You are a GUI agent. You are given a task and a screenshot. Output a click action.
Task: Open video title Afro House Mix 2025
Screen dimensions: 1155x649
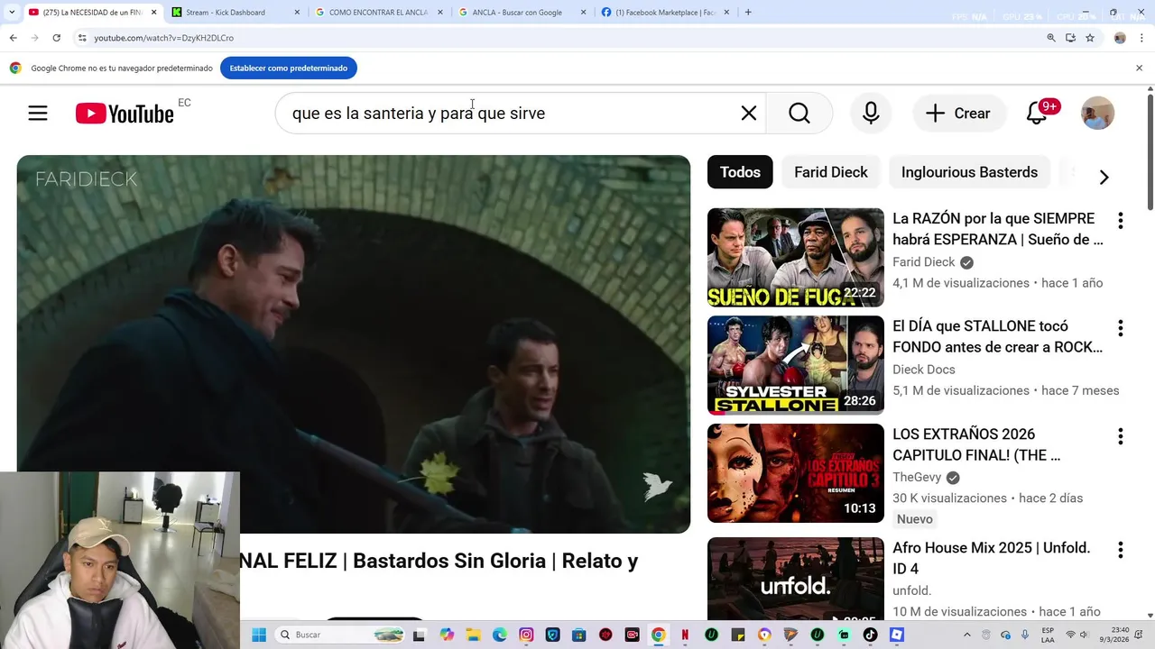pyautogui.click(x=992, y=558)
